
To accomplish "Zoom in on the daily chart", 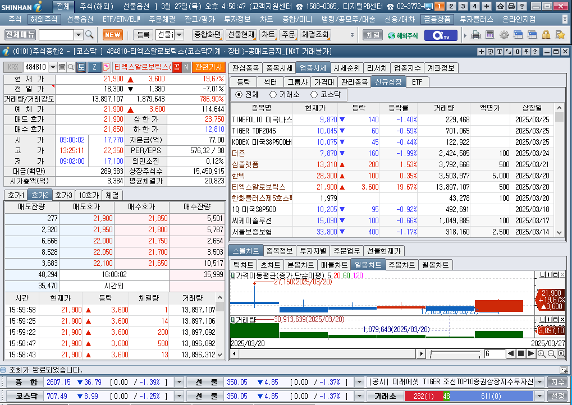I will click(541, 353).
